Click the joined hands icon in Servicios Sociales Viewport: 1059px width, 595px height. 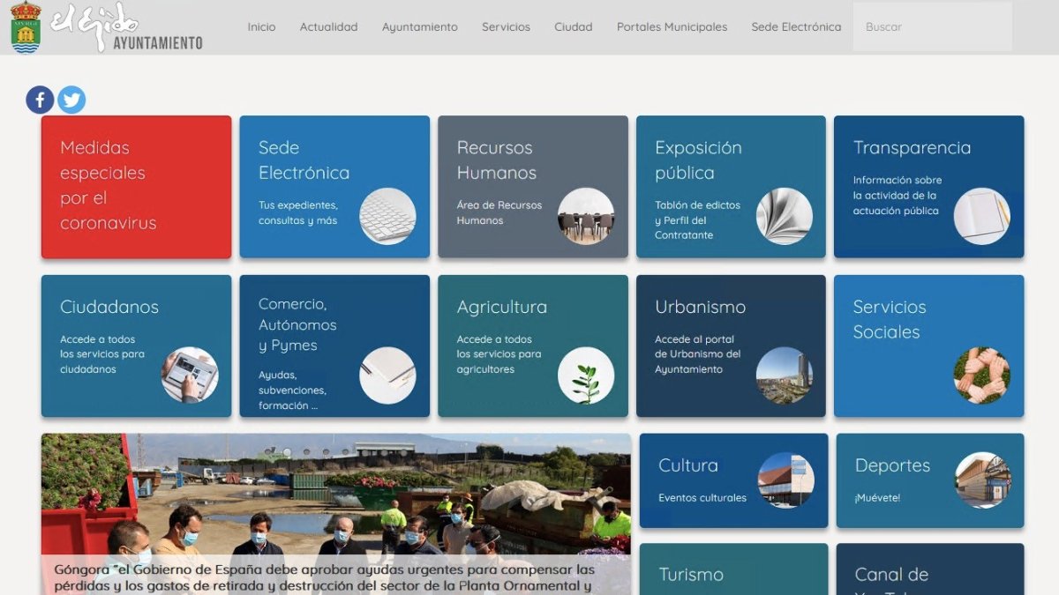pos(982,376)
